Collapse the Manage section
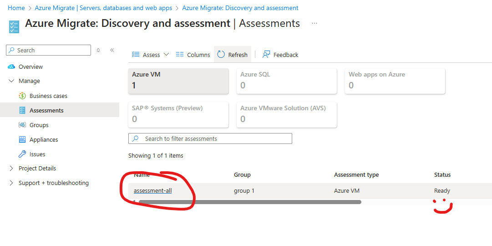Screen dimensions: 492x246 tap(11, 81)
